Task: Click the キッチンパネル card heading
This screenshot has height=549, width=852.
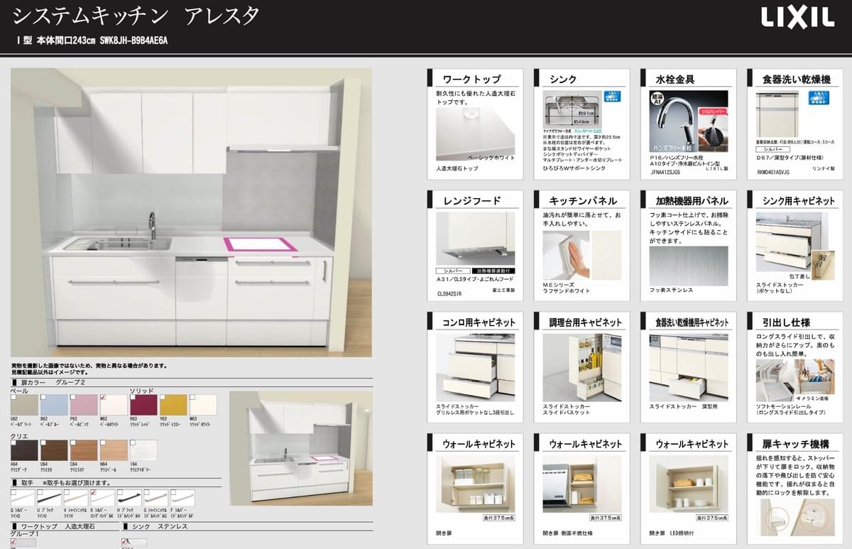Action: tap(583, 200)
